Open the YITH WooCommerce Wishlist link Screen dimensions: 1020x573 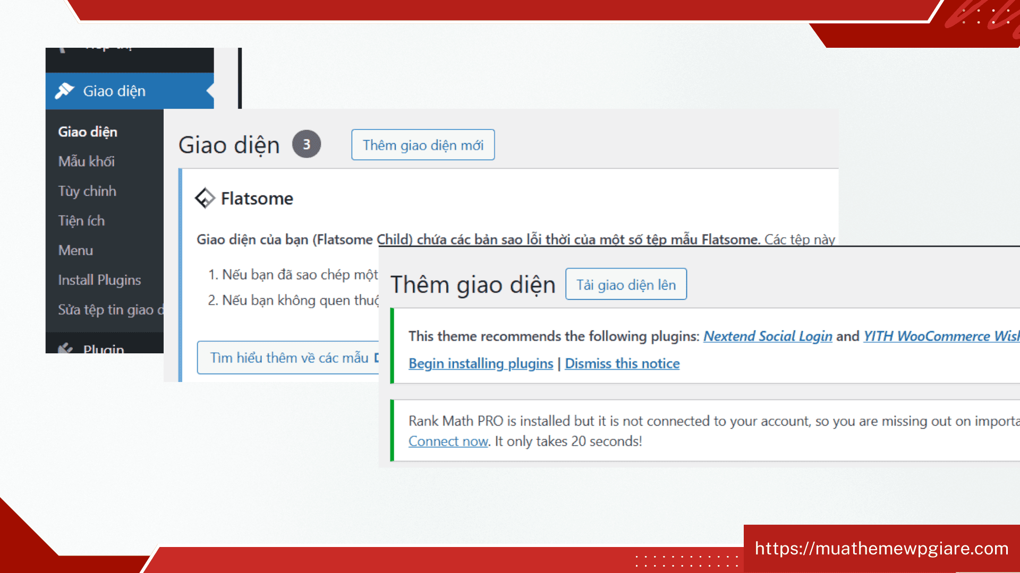pos(940,336)
